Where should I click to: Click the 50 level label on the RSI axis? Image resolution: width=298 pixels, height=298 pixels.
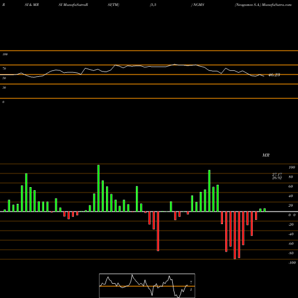point(4,78)
